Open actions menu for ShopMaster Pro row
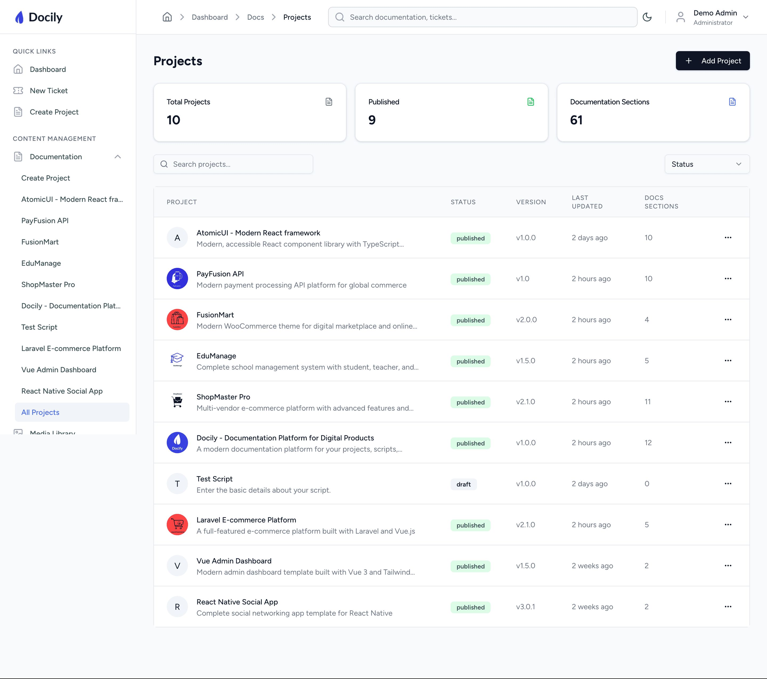 [x=728, y=401]
